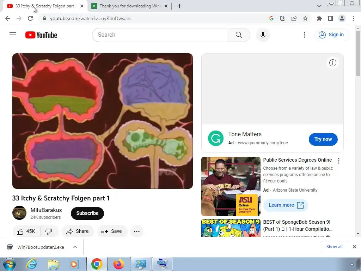Open the Windows Start menu
The image size is (361, 271).
[10, 264]
